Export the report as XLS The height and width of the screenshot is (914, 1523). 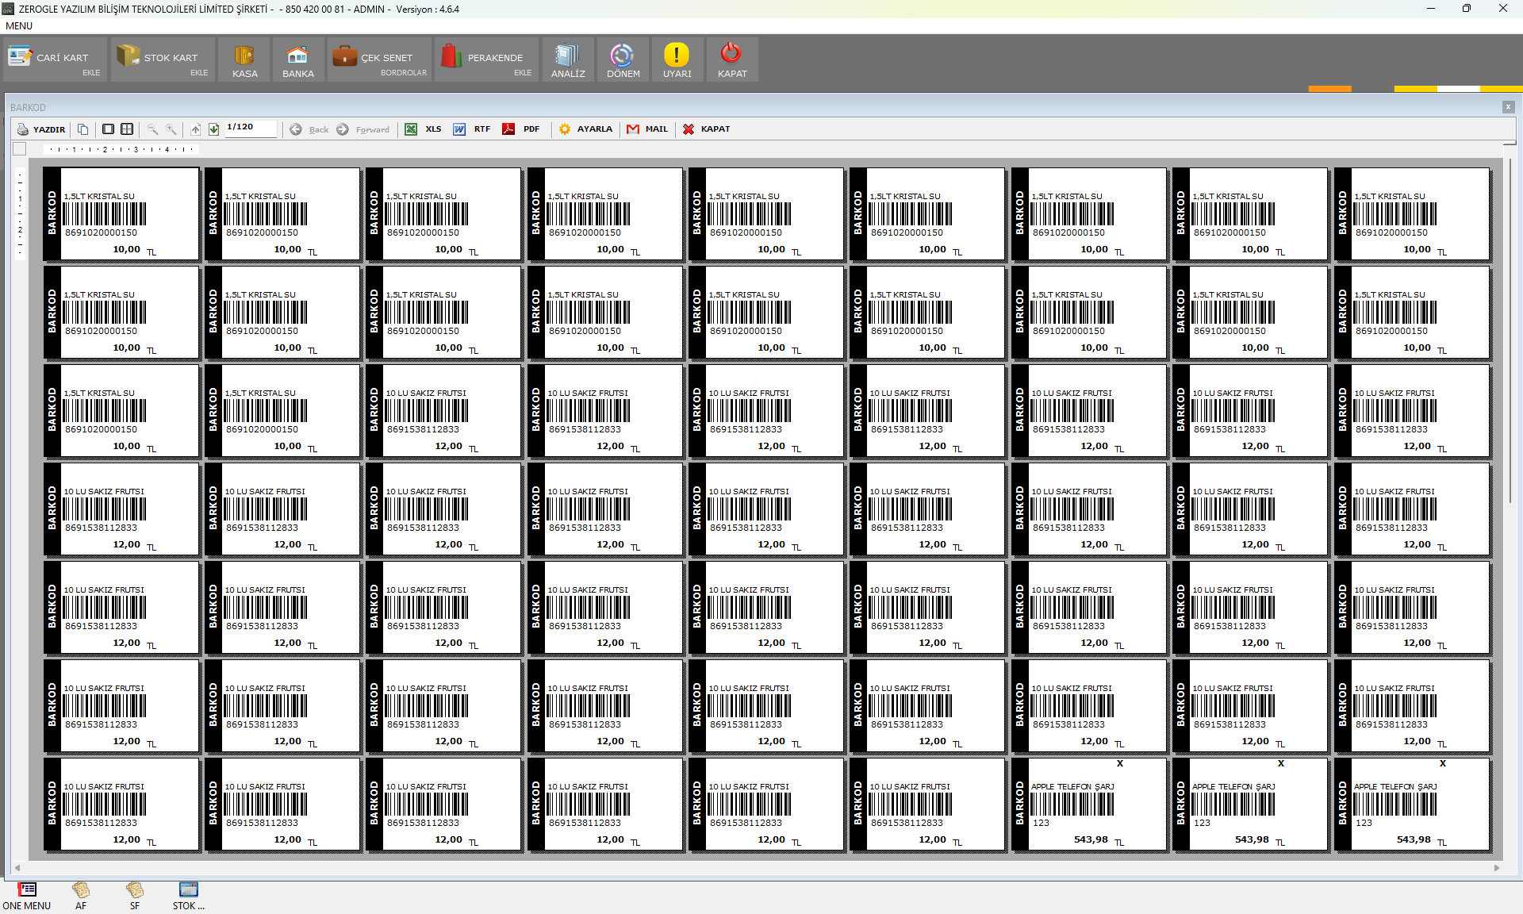(423, 129)
